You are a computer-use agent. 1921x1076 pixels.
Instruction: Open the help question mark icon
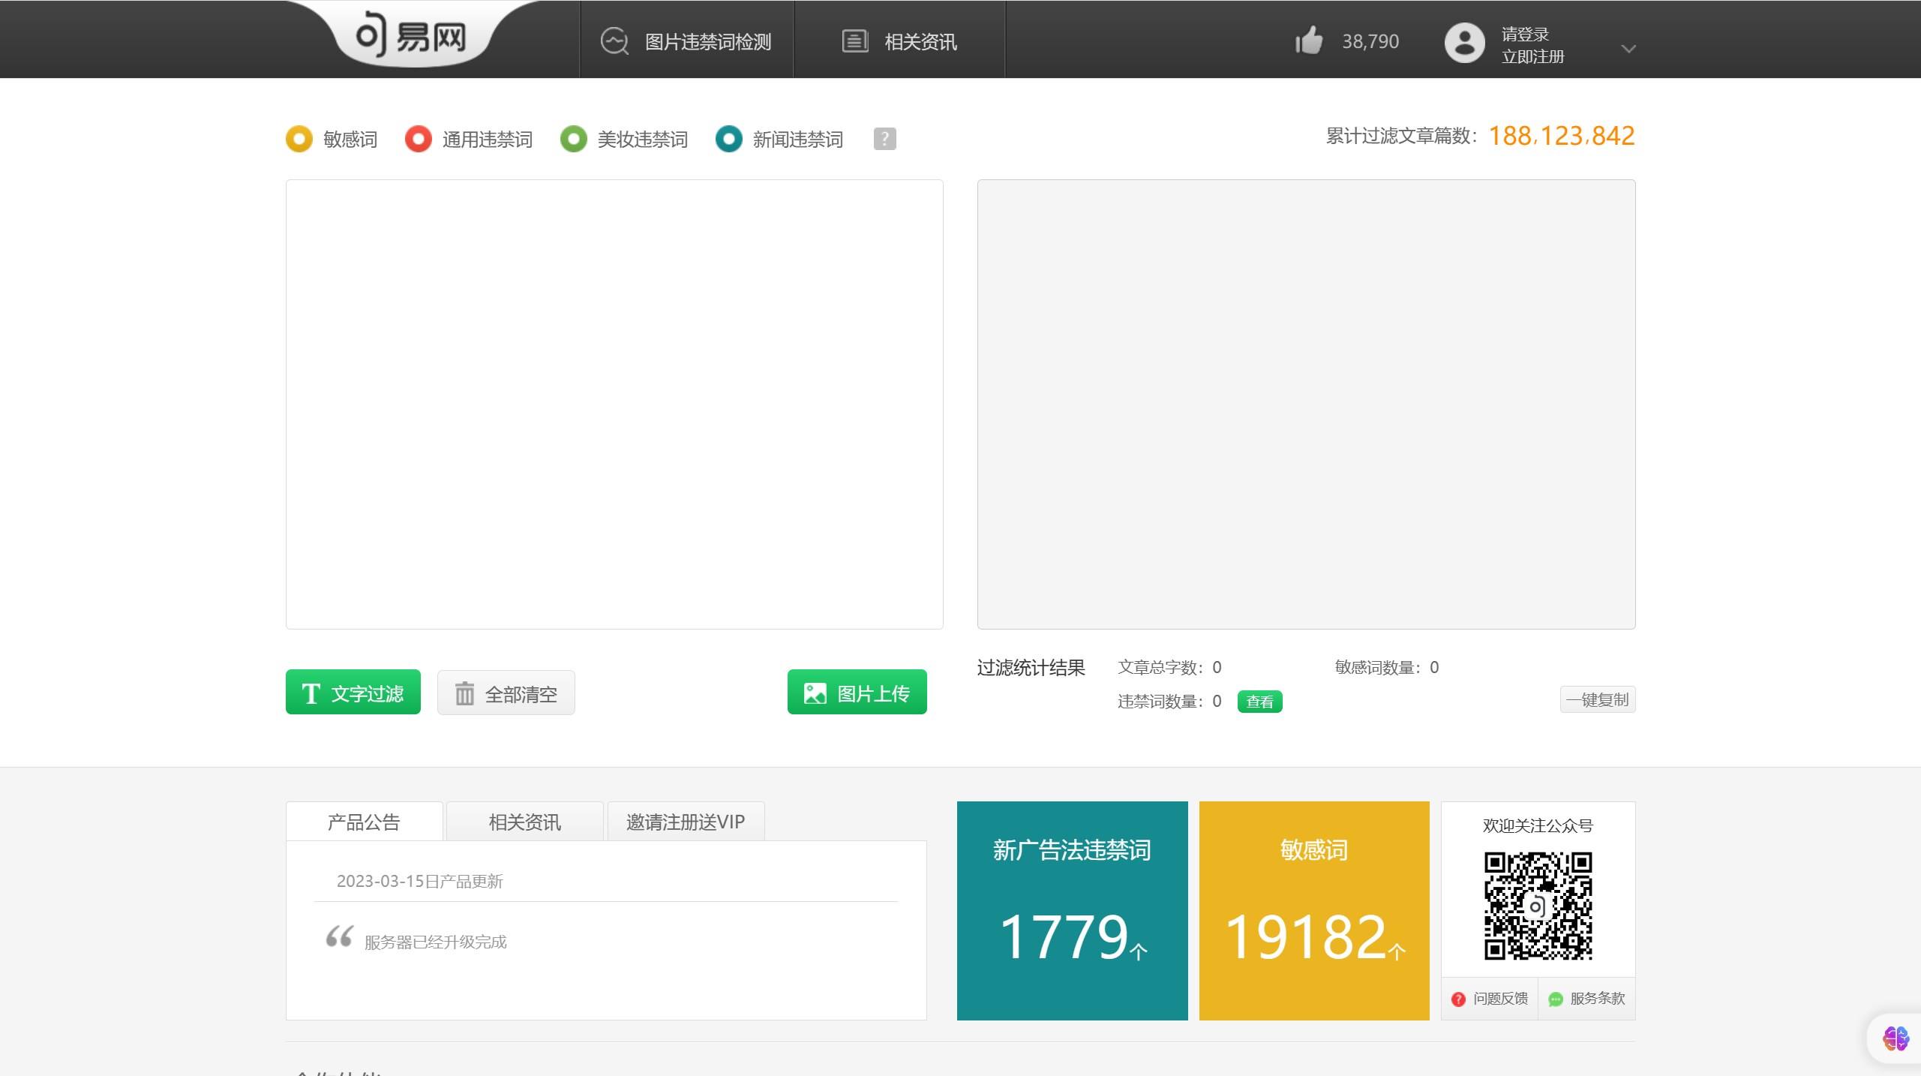[884, 139]
